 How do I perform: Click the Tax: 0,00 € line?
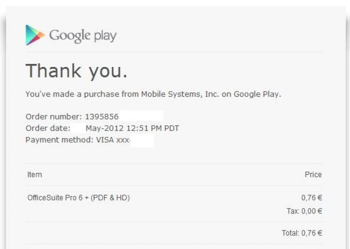point(304,211)
